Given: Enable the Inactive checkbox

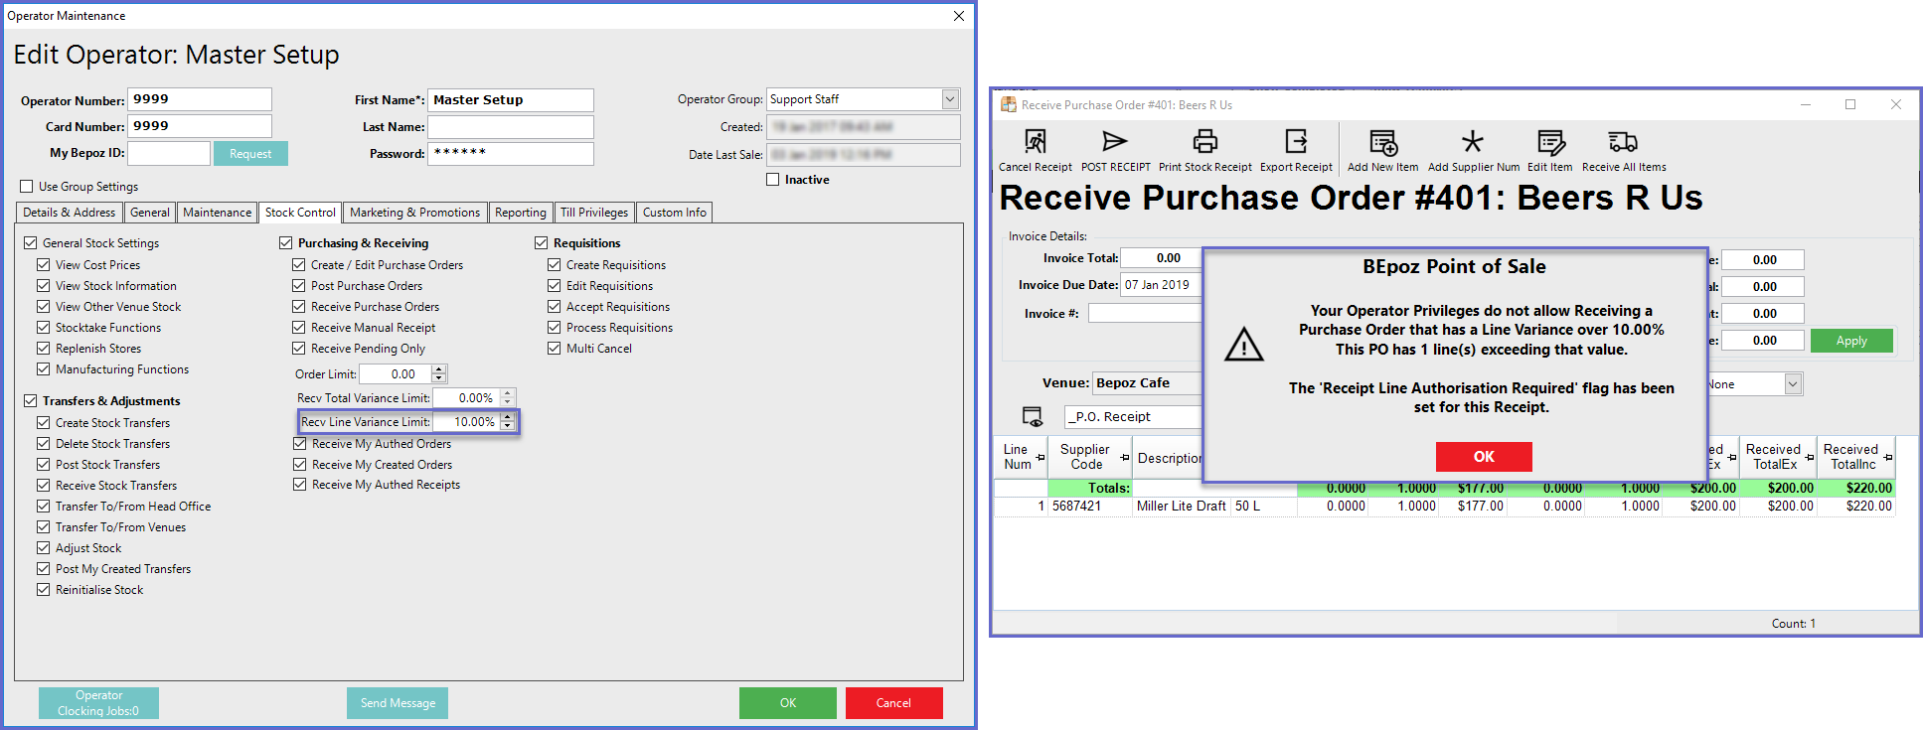Looking at the screenshot, I should point(772,180).
